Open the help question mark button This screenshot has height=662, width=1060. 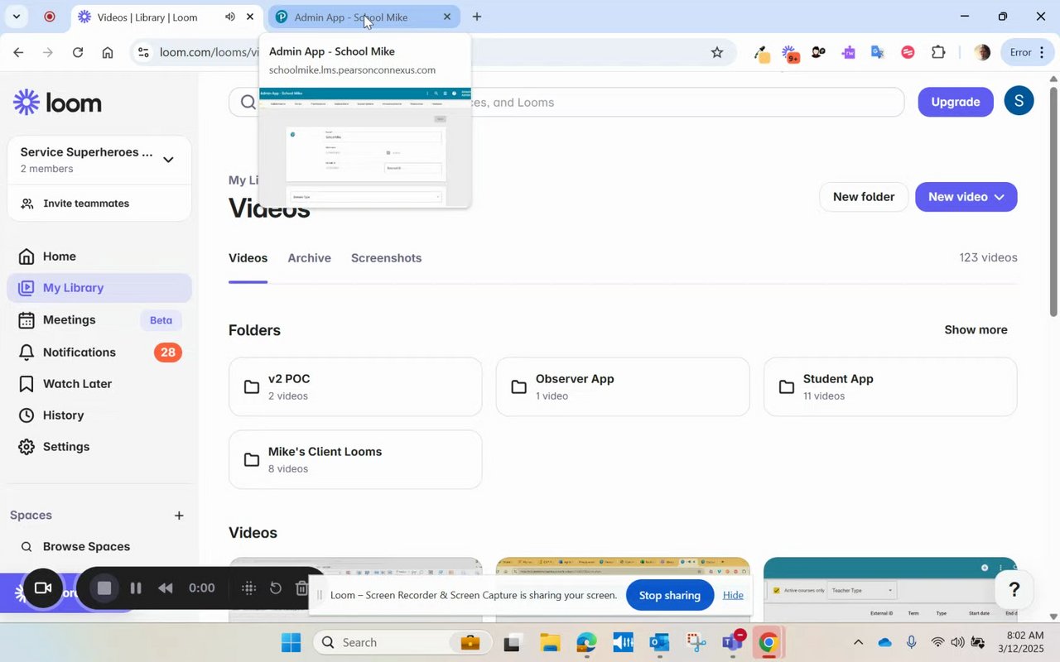click(1014, 590)
